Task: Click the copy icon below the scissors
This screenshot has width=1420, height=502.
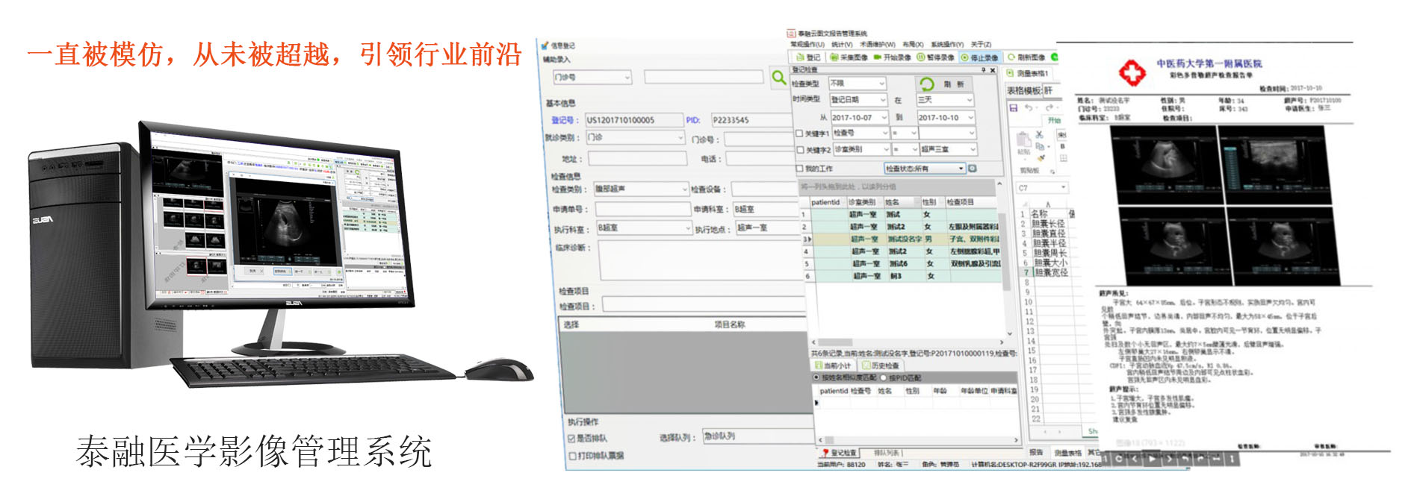Action: [x=1040, y=147]
